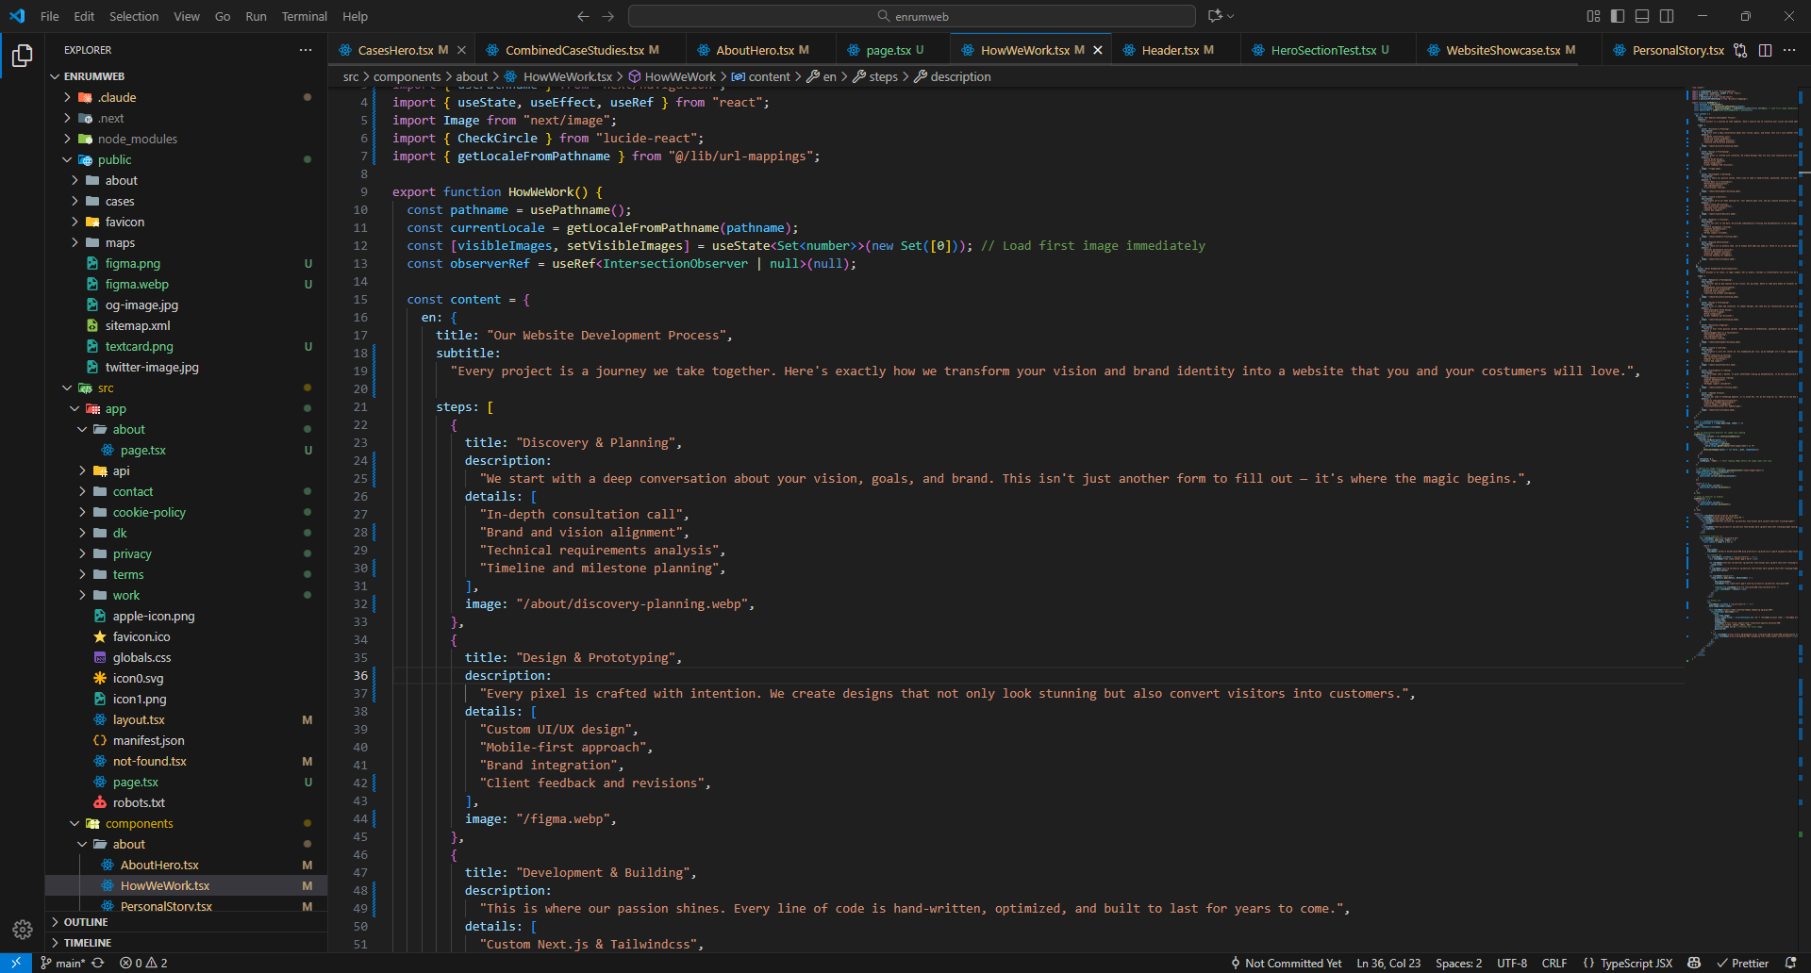Screen dimensions: 1811x973
Task: Expand the node_modules folder
Action: (137, 139)
